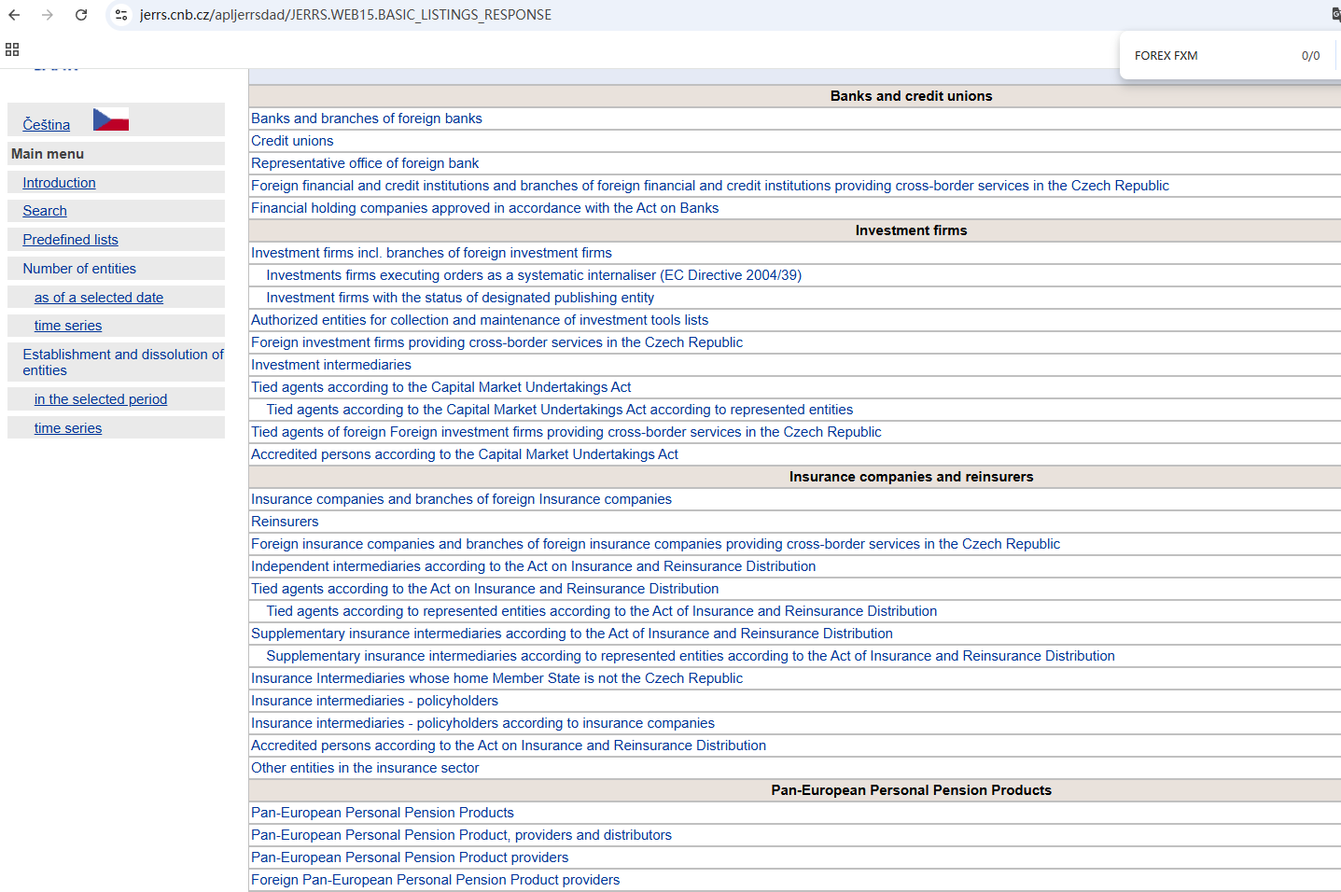Go to Predefined lists menu item
The image size is (1341, 892).
(x=70, y=240)
